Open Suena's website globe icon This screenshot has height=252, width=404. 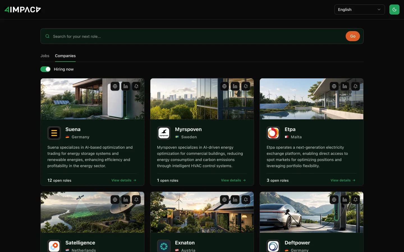(x=115, y=86)
